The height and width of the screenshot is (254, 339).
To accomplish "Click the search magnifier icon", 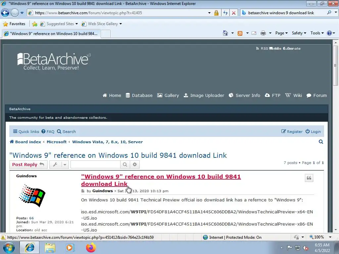I will click(x=329, y=13).
